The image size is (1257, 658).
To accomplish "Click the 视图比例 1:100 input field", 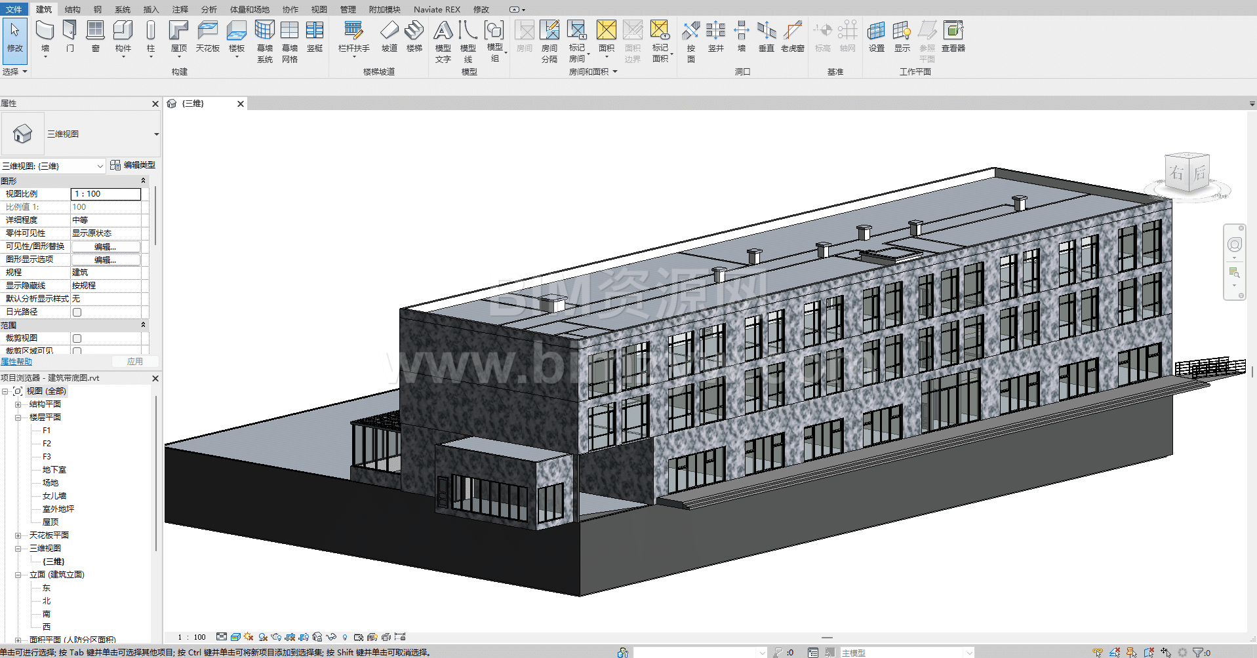I will click(106, 194).
